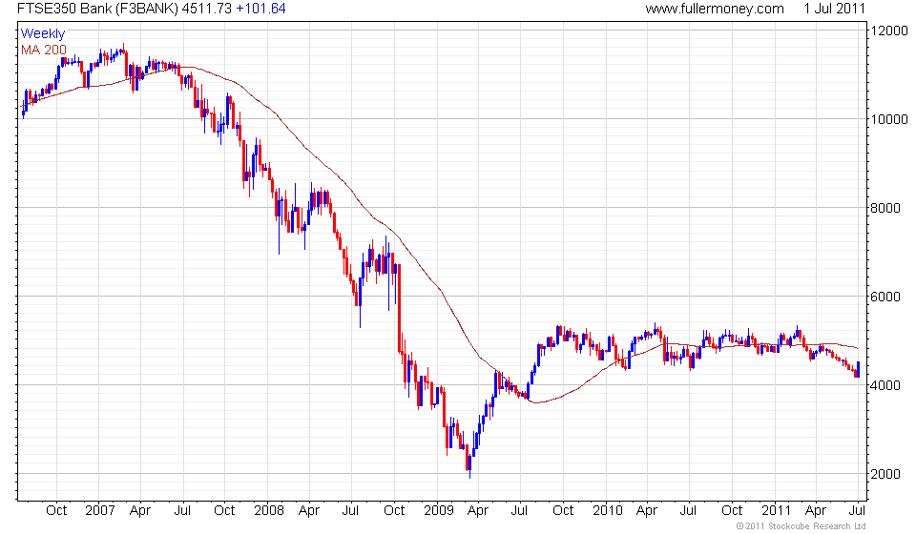Screen dimensions: 916x534
Task: Click the 2007 year marker on time axis
Action: 100,511
